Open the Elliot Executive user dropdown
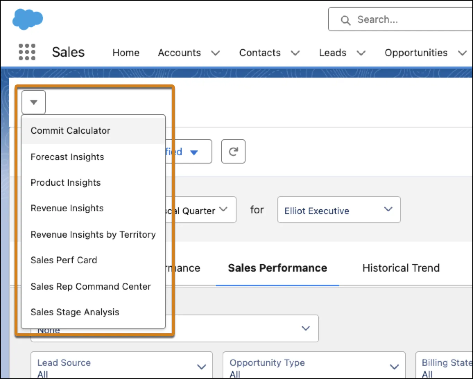 tap(339, 210)
